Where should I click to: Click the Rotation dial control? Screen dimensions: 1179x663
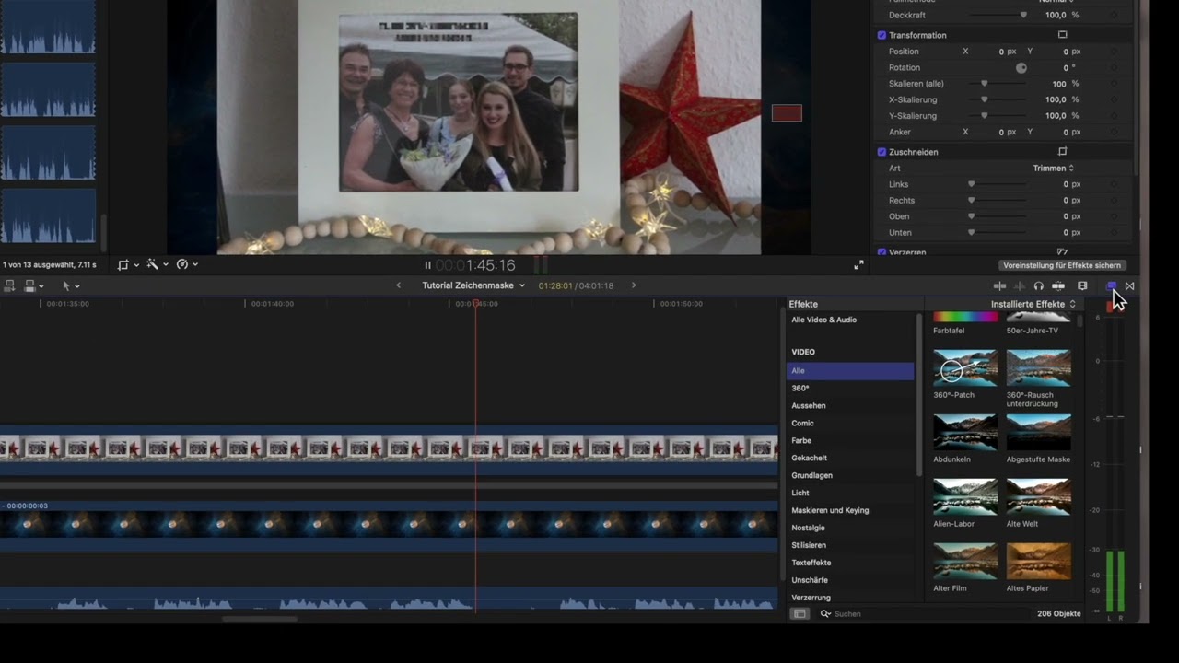pyautogui.click(x=1021, y=68)
